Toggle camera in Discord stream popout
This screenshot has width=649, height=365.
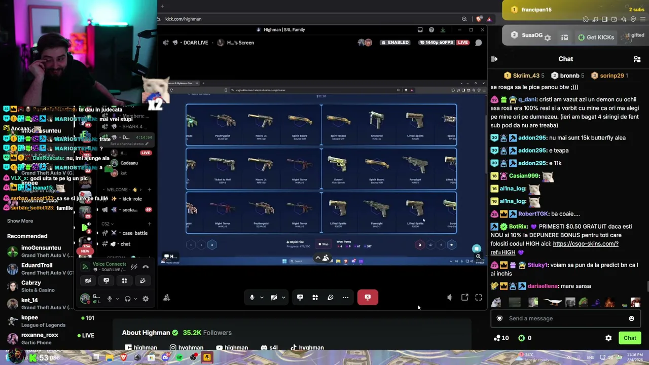click(x=274, y=298)
